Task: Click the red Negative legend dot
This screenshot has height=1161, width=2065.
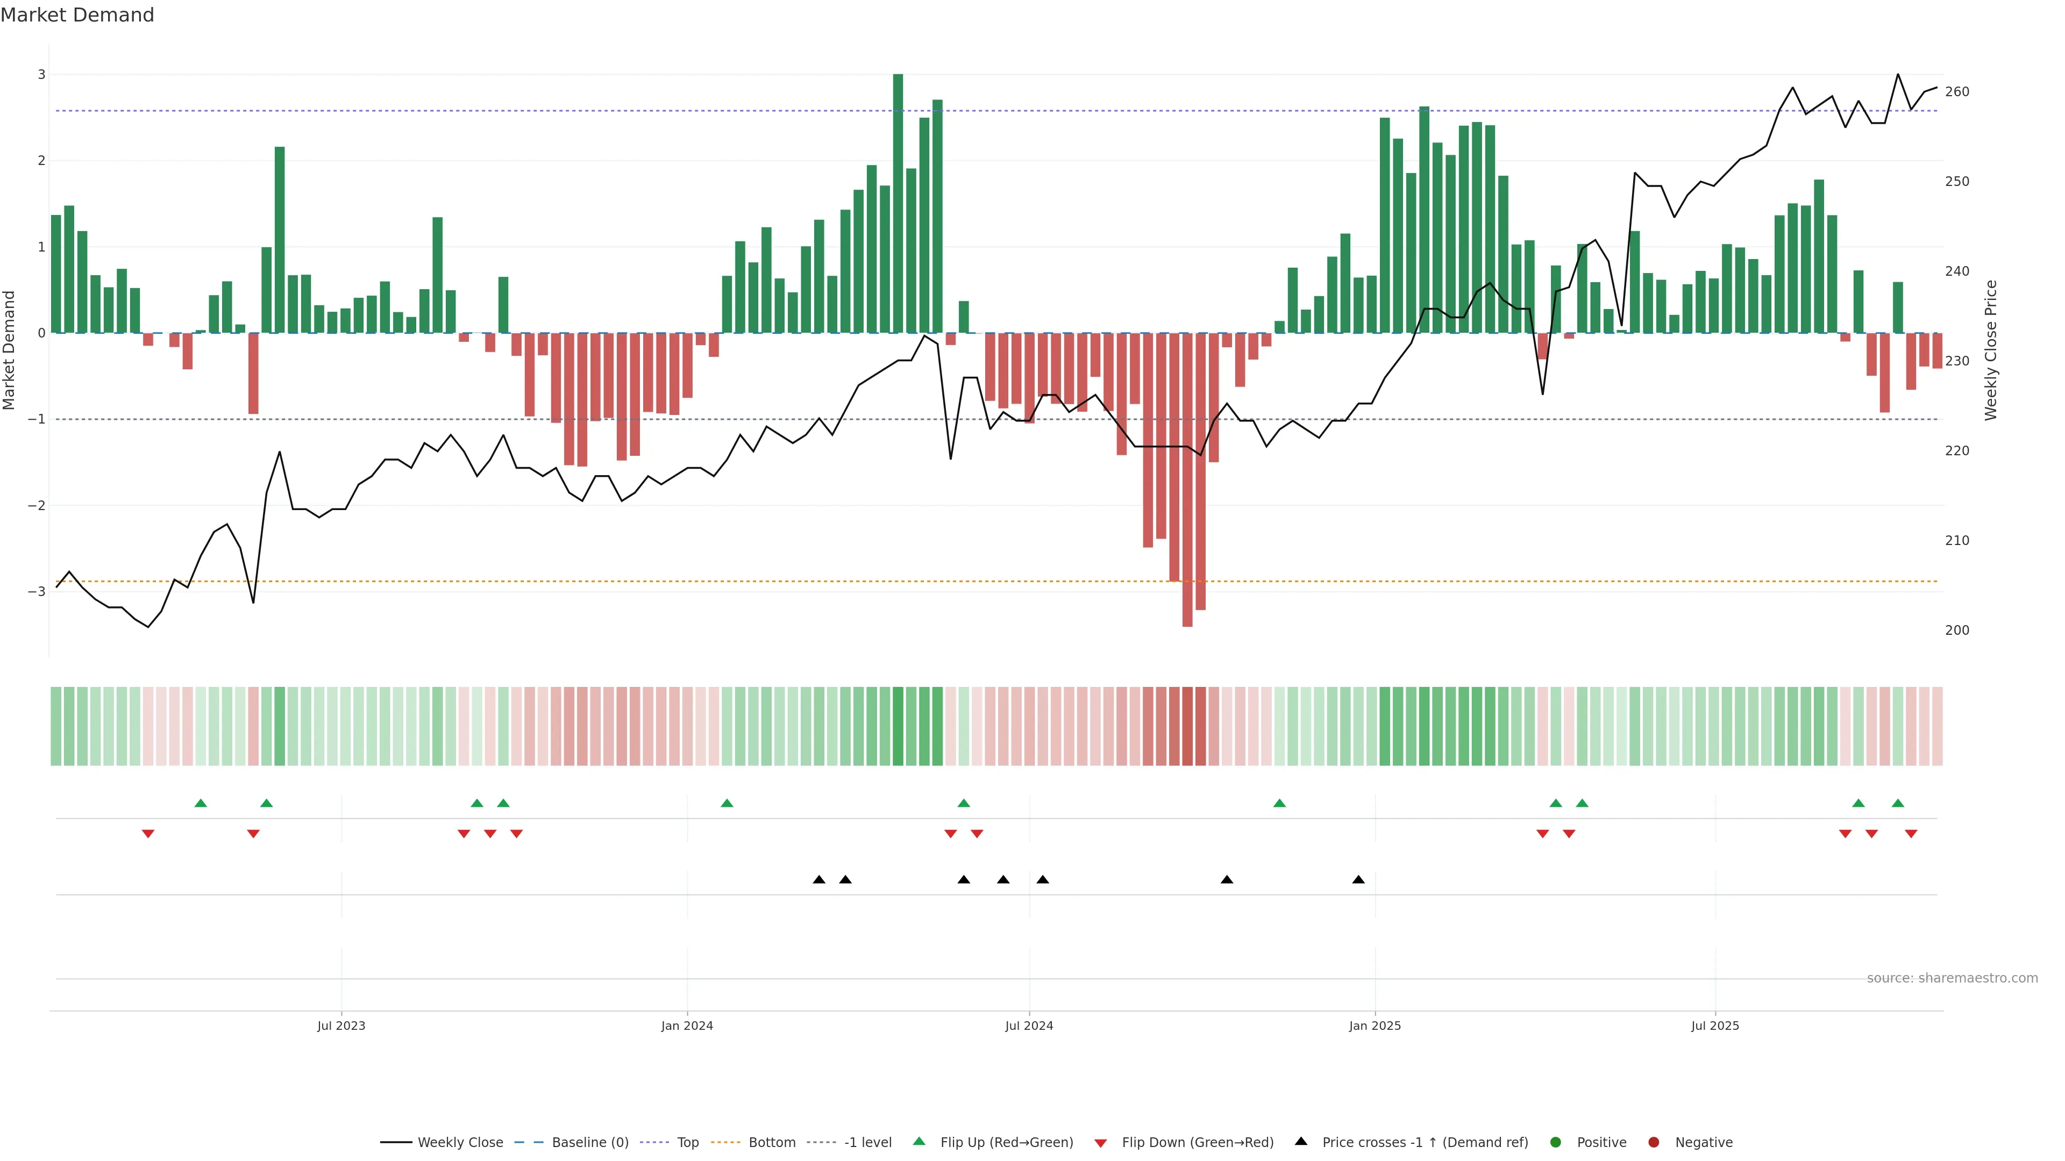Action: pos(1654,1143)
